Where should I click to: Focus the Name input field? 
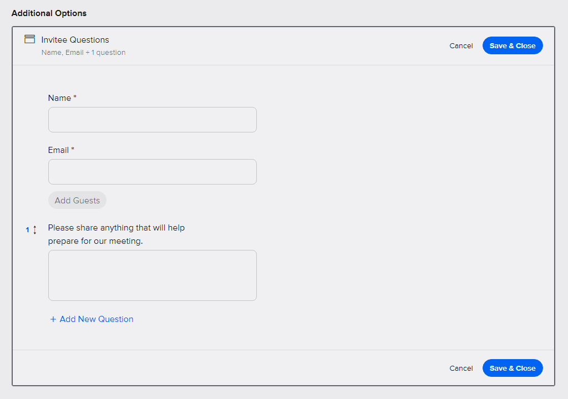click(153, 120)
